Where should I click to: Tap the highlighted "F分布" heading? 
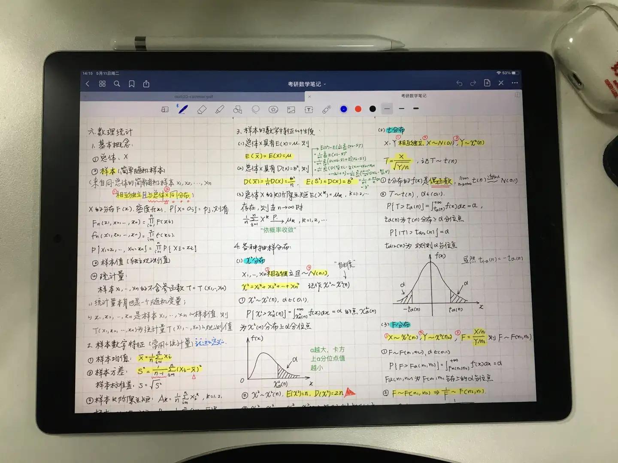click(x=400, y=324)
